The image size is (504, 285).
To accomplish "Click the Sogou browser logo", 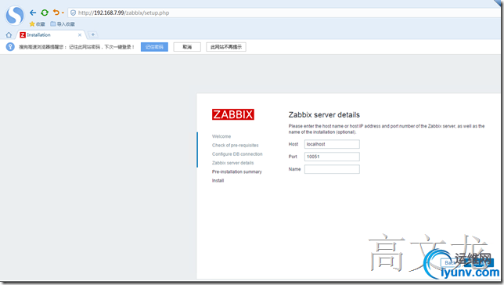I will pyautogui.click(x=15, y=15).
